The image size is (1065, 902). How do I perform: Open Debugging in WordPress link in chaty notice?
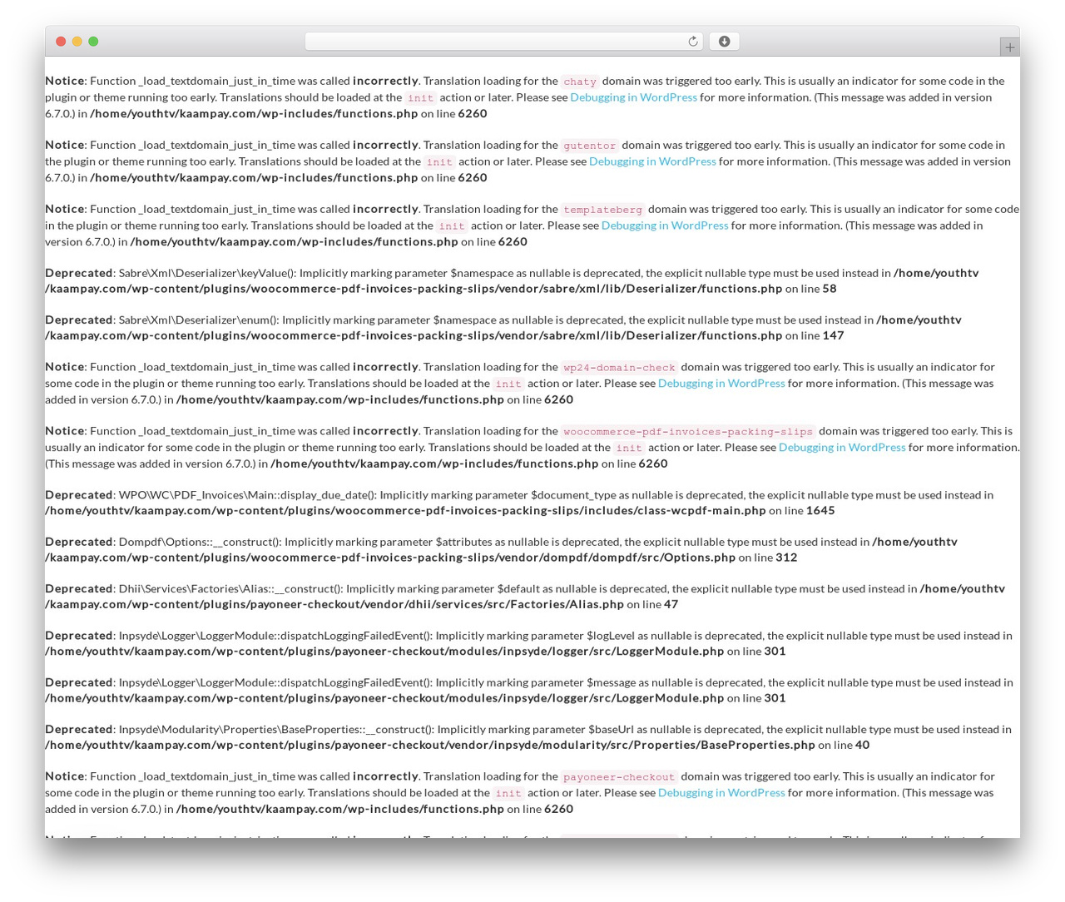[634, 97]
